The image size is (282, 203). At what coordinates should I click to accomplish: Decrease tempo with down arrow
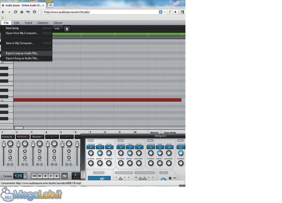tap(25, 177)
